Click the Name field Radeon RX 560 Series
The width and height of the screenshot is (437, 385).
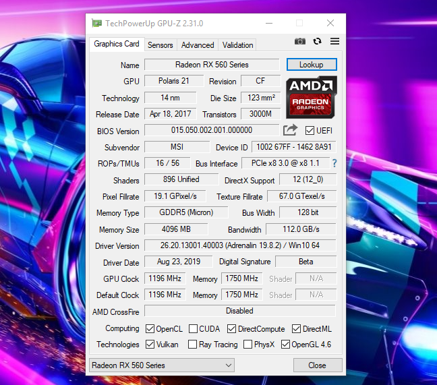click(212, 65)
